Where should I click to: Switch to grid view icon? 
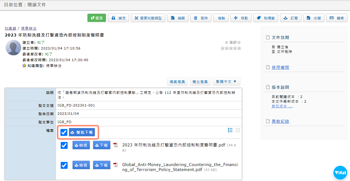click(237, 130)
